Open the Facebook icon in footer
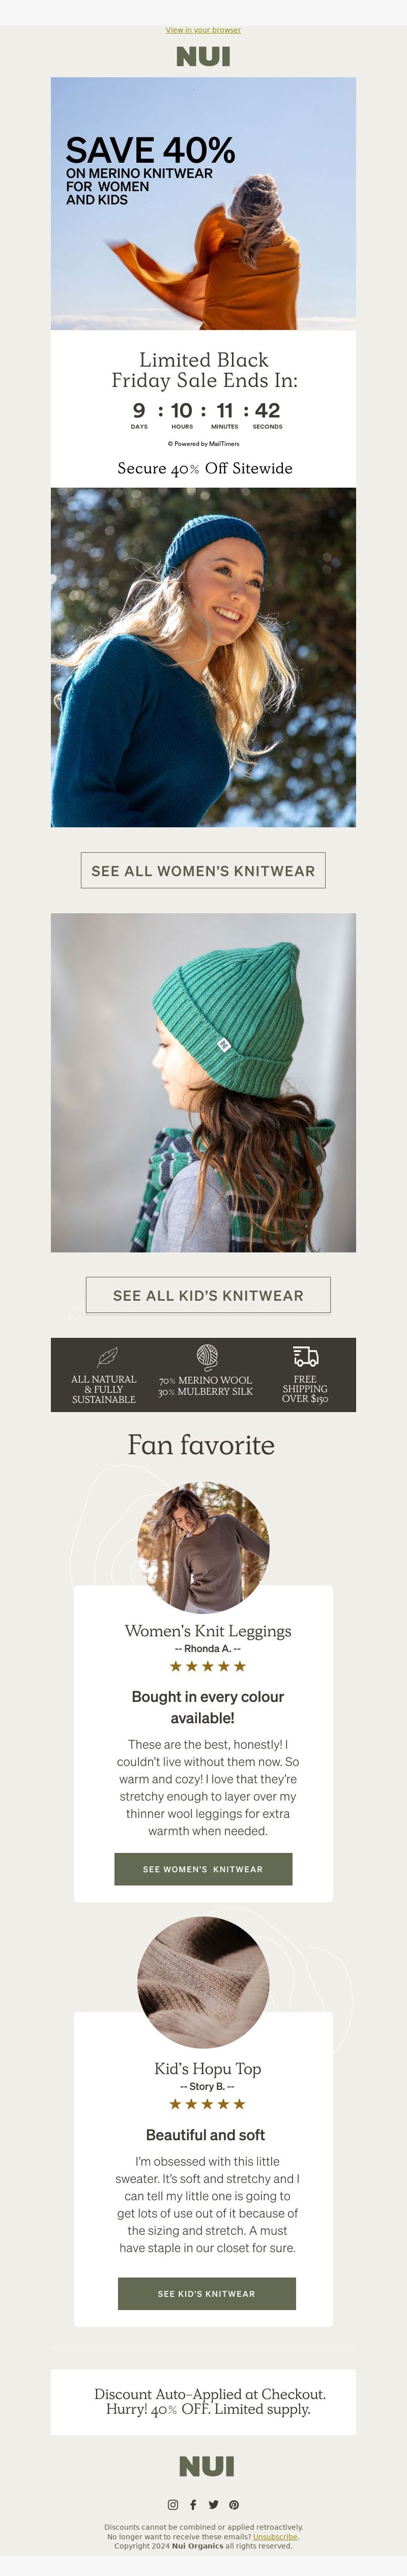 (x=193, y=2504)
